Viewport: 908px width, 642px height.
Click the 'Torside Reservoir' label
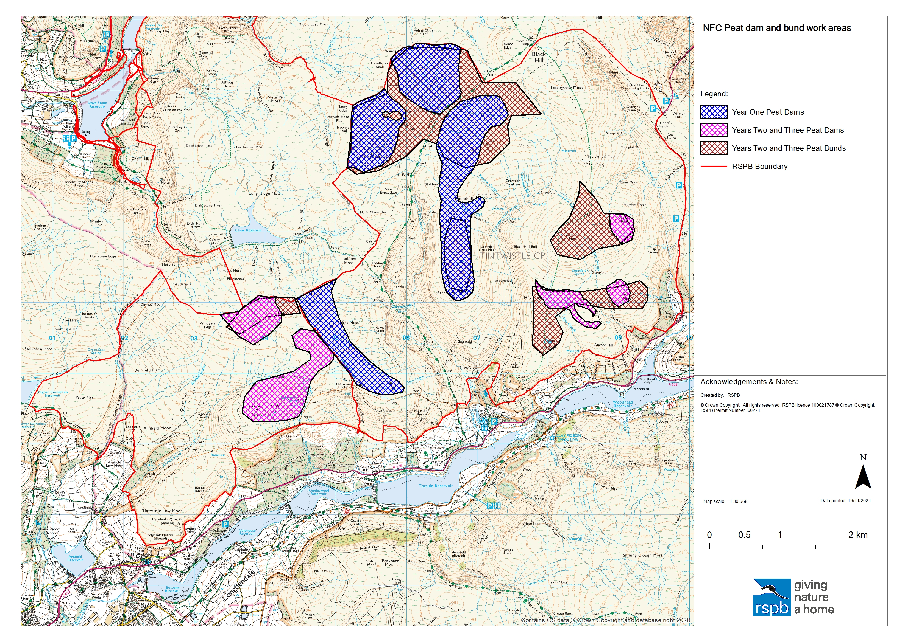(436, 486)
